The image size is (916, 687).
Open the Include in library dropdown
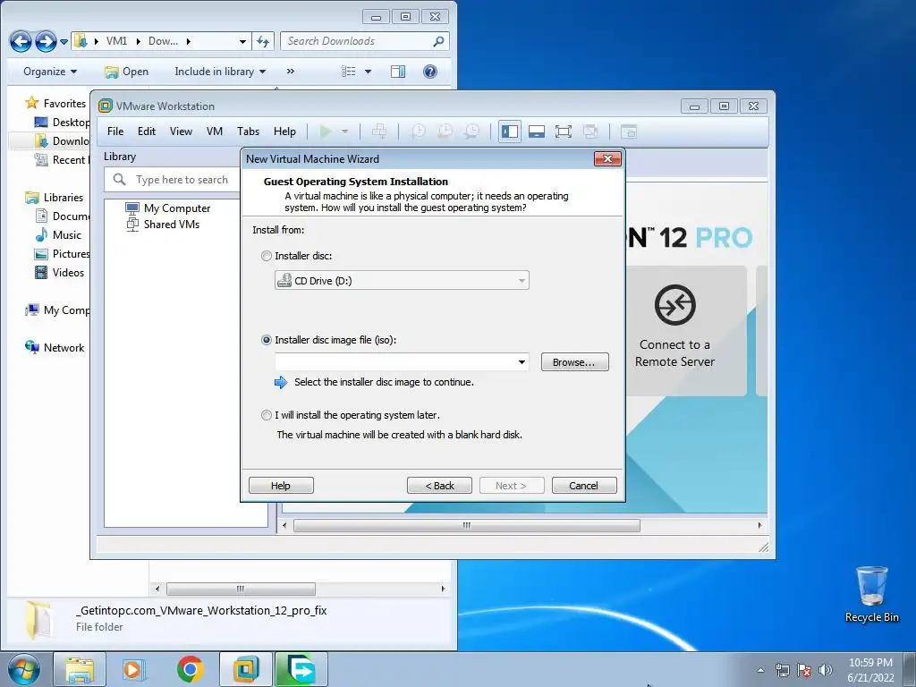(x=220, y=72)
